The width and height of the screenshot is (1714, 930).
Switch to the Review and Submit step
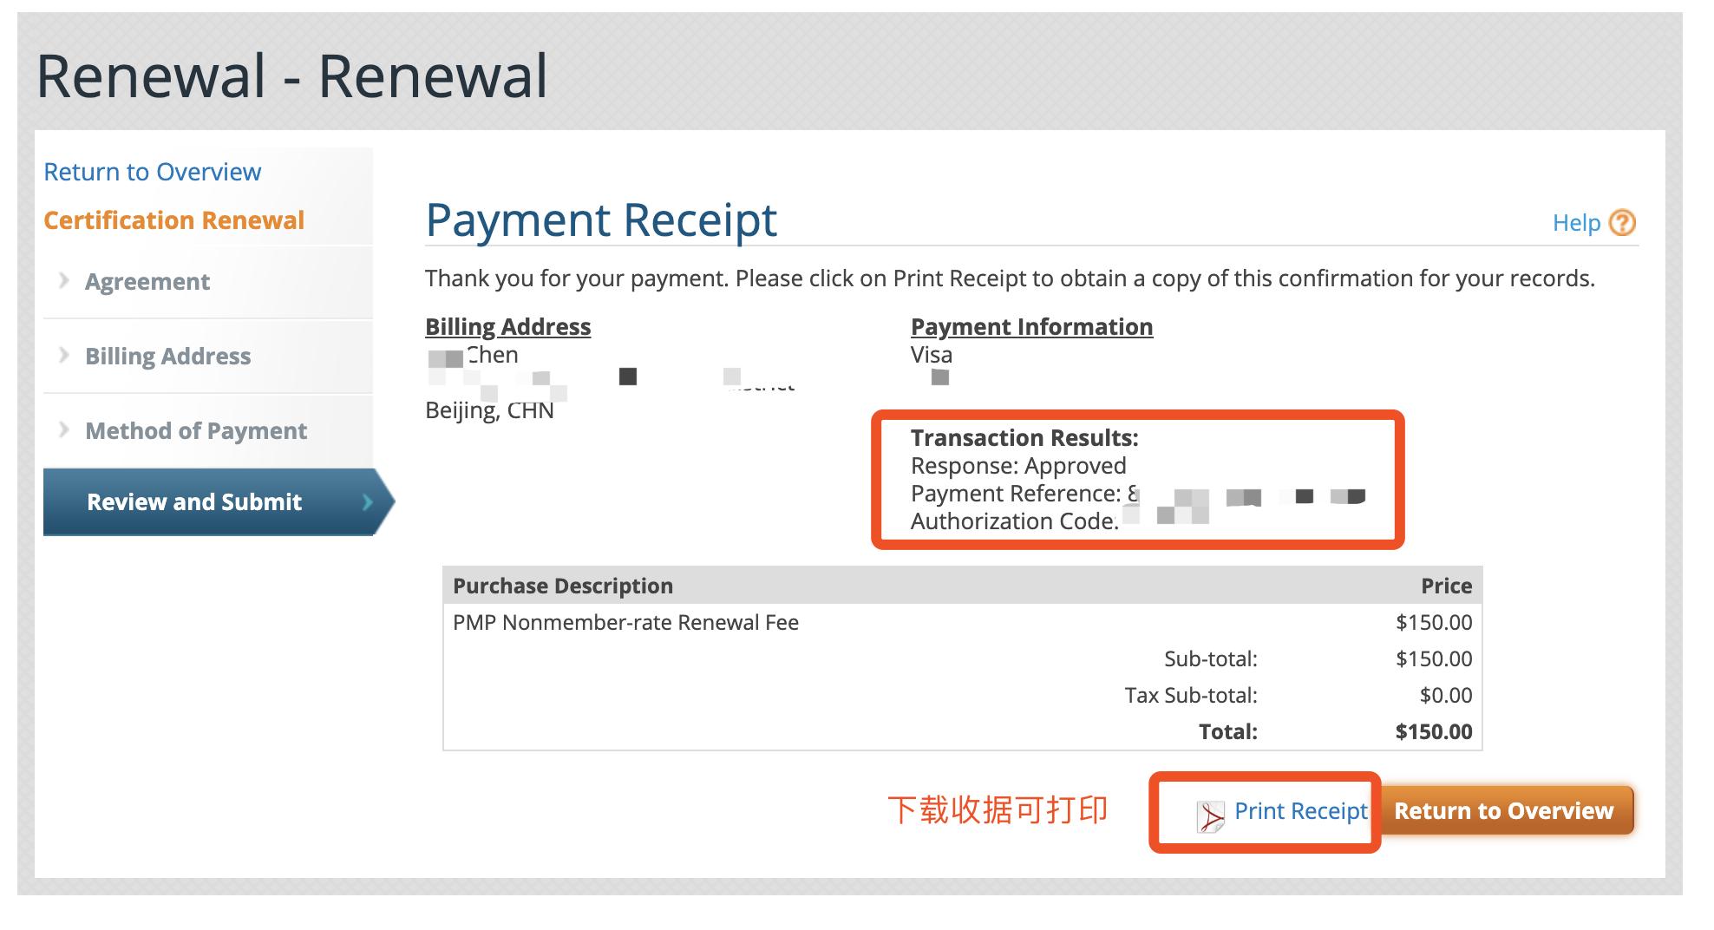click(x=193, y=501)
